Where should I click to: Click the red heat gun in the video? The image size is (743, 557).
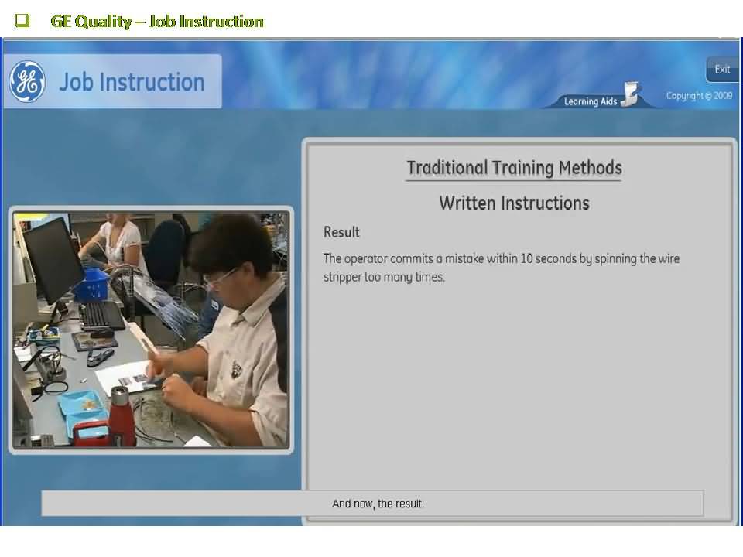[121, 416]
